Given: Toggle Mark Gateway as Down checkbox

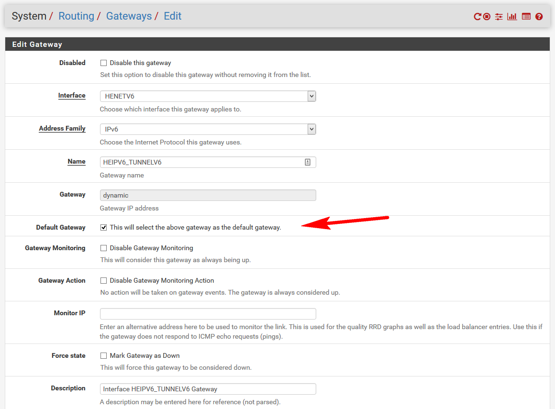Looking at the screenshot, I should pyautogui.click(x=103, y=356).
